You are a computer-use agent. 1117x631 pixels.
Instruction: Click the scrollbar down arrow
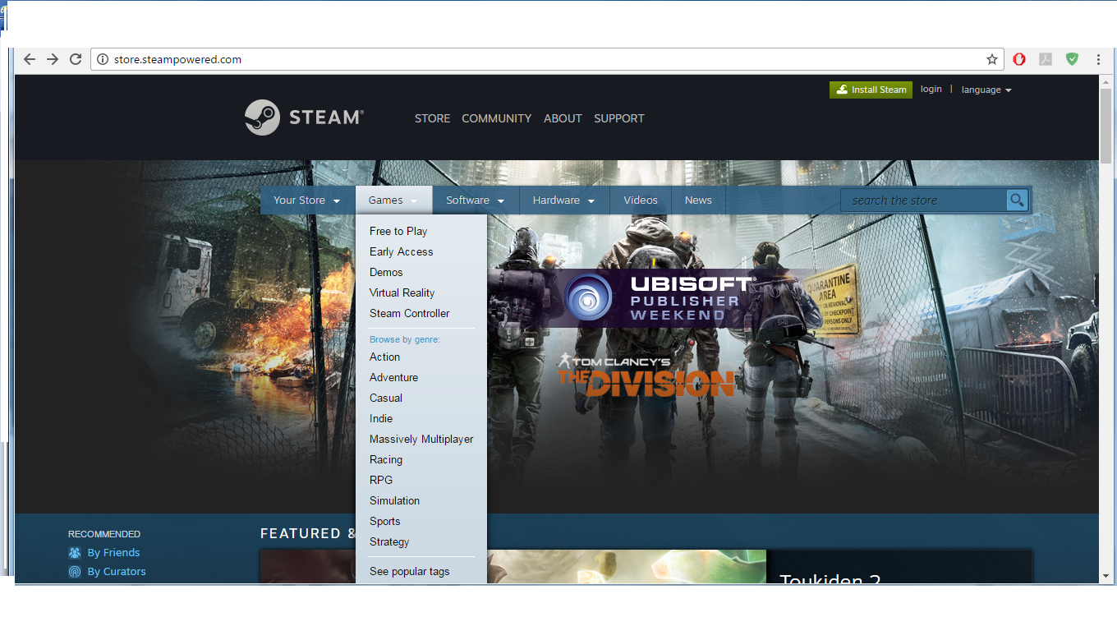click(1105, 577)
